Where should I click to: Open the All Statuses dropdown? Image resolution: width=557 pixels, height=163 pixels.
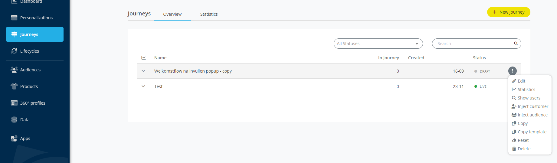point(378,44)
